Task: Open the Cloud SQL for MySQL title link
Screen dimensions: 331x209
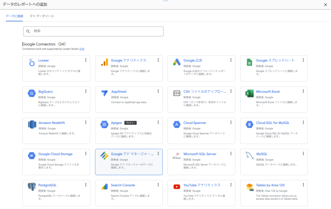Action: tap(272, 123)
